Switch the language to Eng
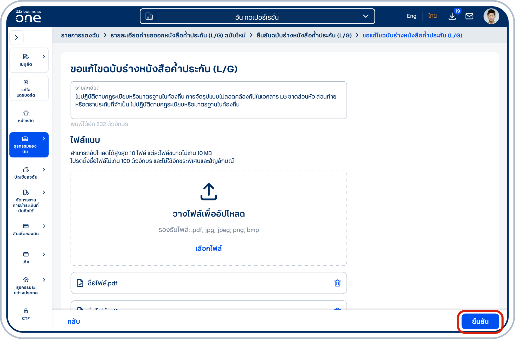 click(412, 16)
